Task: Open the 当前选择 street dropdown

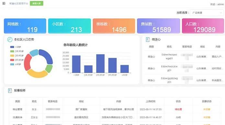Action: [x=207, y=13]
